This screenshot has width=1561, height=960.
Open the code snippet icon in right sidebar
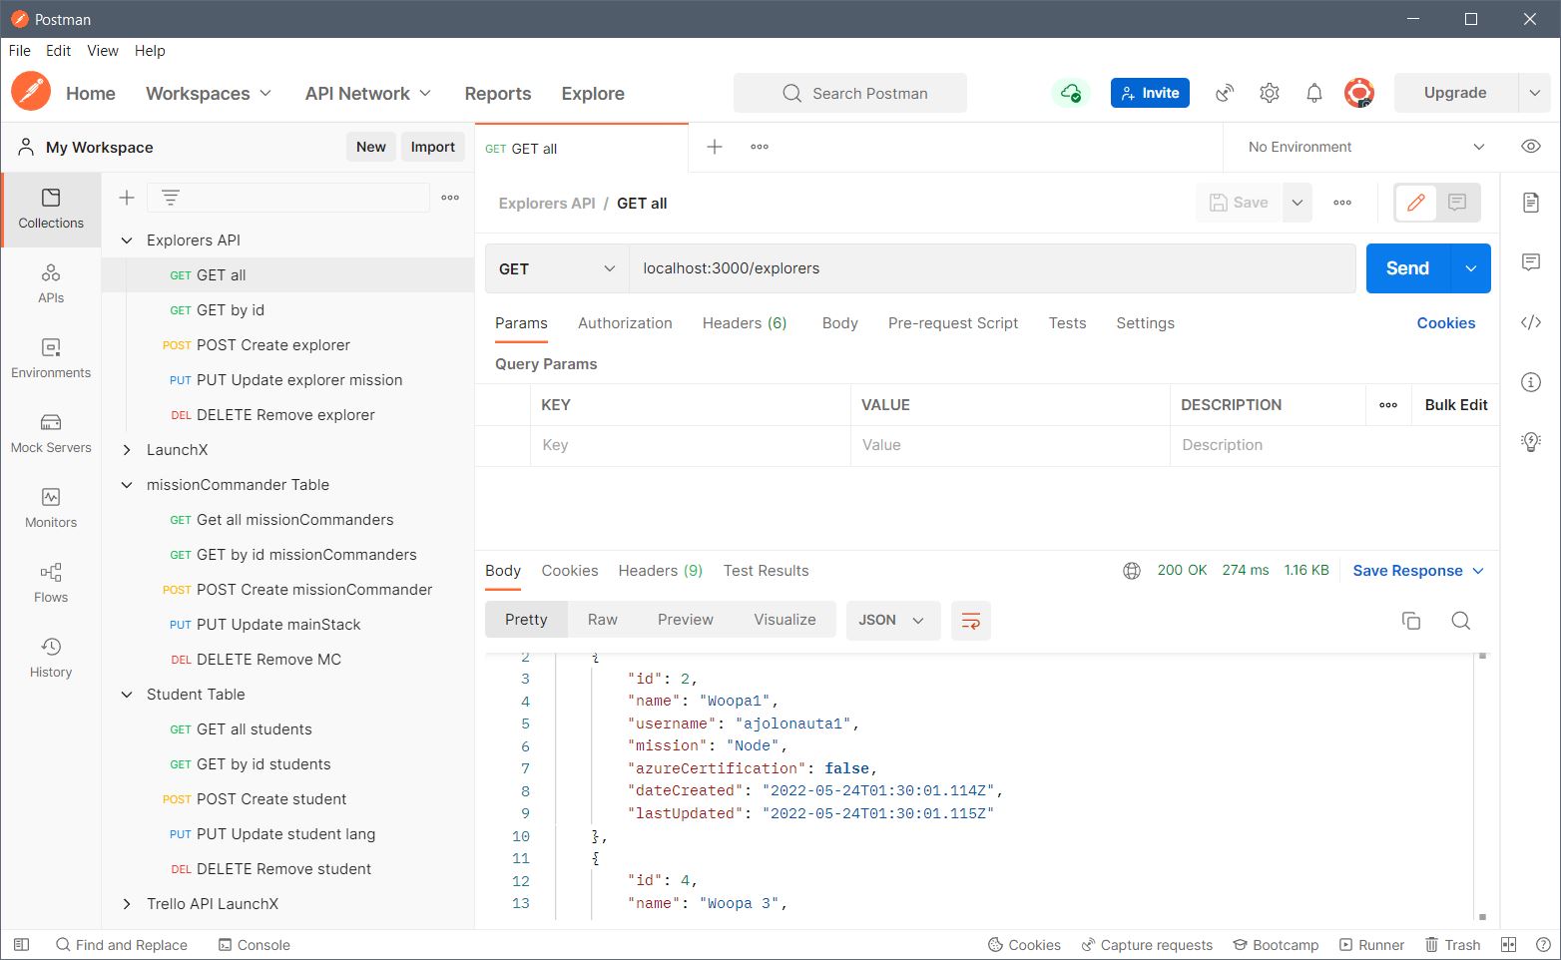[1531, 322]
